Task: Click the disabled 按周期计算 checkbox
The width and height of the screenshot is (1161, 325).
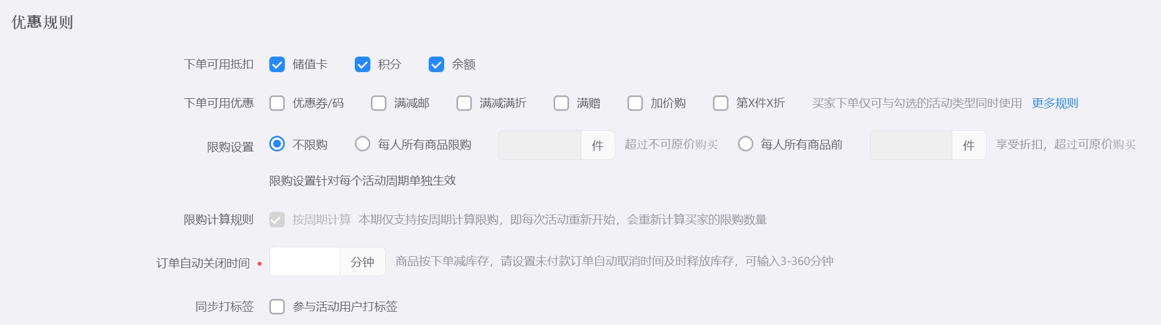Action: 277,220
